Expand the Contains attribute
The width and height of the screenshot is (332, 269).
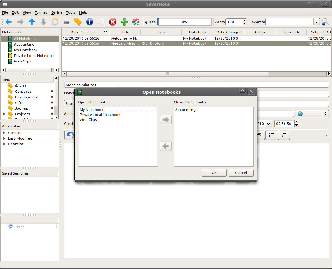tap(4, 144)
